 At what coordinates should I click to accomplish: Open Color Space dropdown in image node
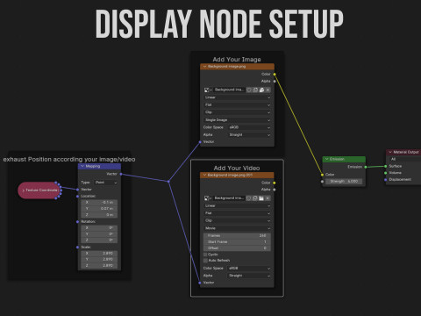(x=249, y=127)
